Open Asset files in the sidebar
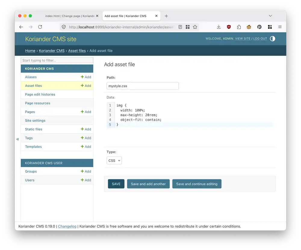Image resolution: width=301 pixels, height=250 pixels. tap(33, 86)
